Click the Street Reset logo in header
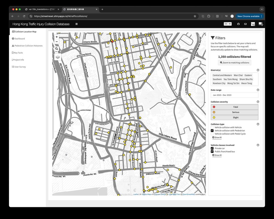The width and height of the screenshot is (274, 219). [x=261, y=24]
